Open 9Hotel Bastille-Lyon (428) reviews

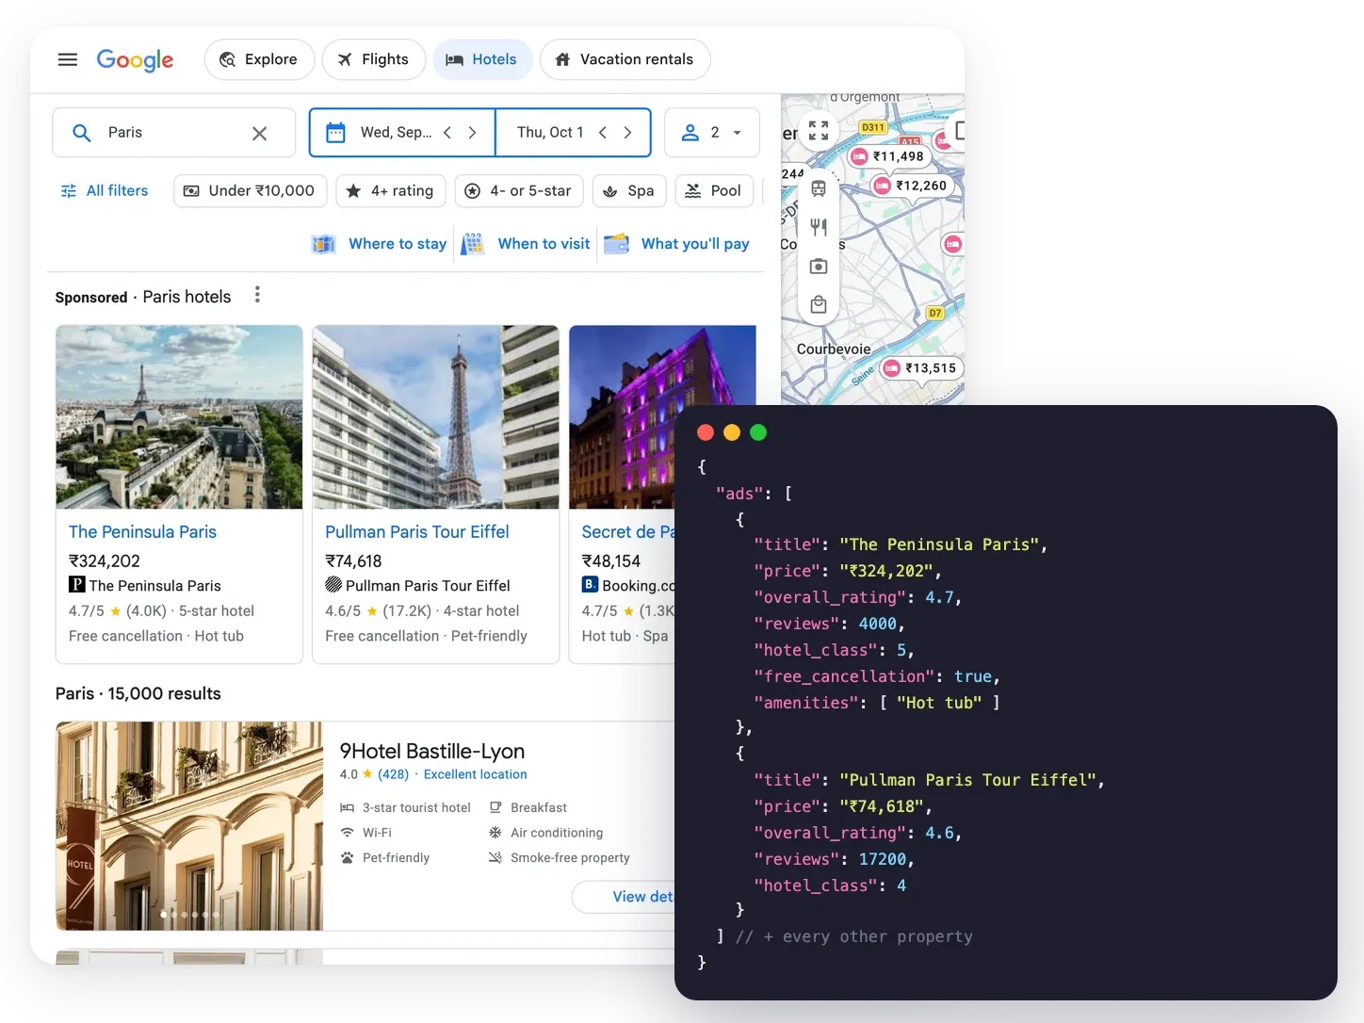tap(394, 774)
